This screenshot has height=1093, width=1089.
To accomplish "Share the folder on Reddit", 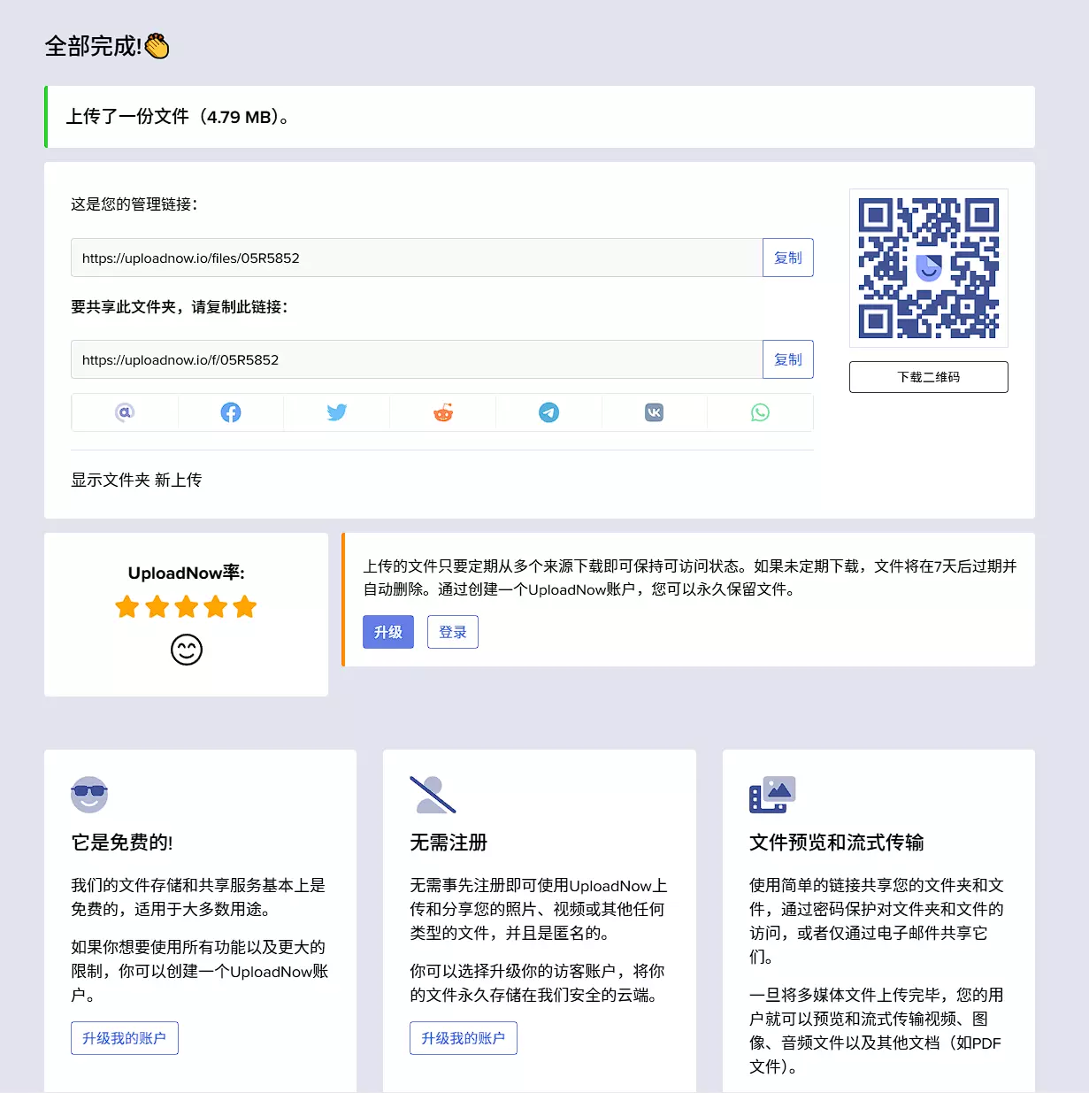I will coord(443,412).
